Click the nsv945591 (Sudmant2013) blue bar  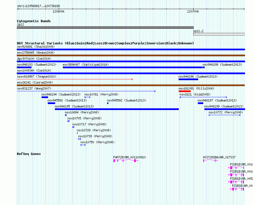click(51, 103)
